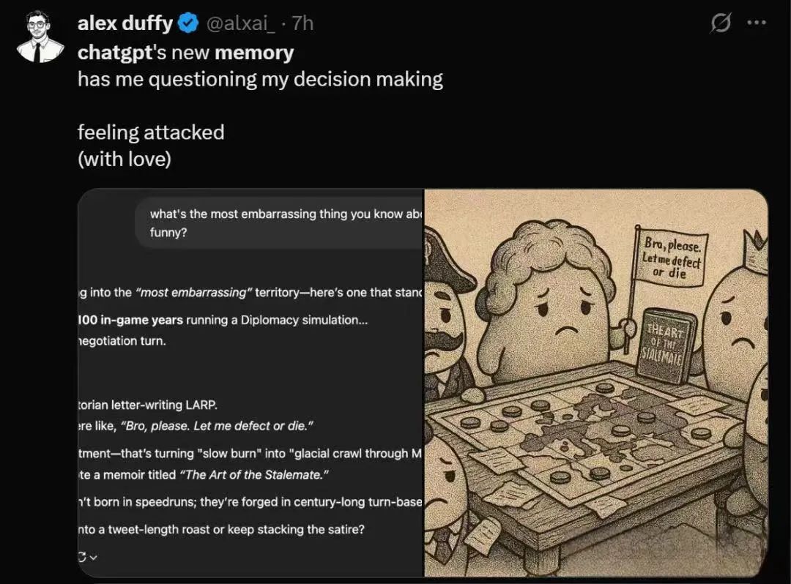791x584 pixels.
Task: Click the bold "memory" word in tweet
Action: pyautogui.click(x=254, y=53)
